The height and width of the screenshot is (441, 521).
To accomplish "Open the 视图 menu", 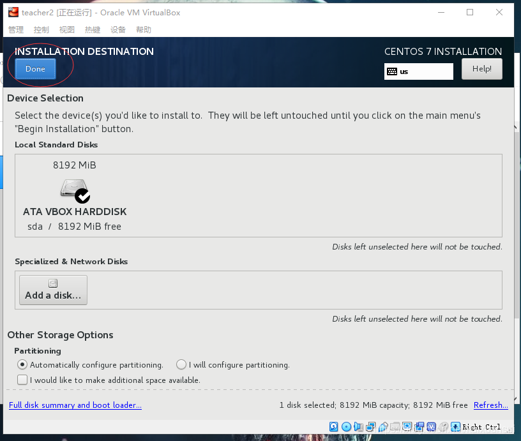I will click(67, 30).
